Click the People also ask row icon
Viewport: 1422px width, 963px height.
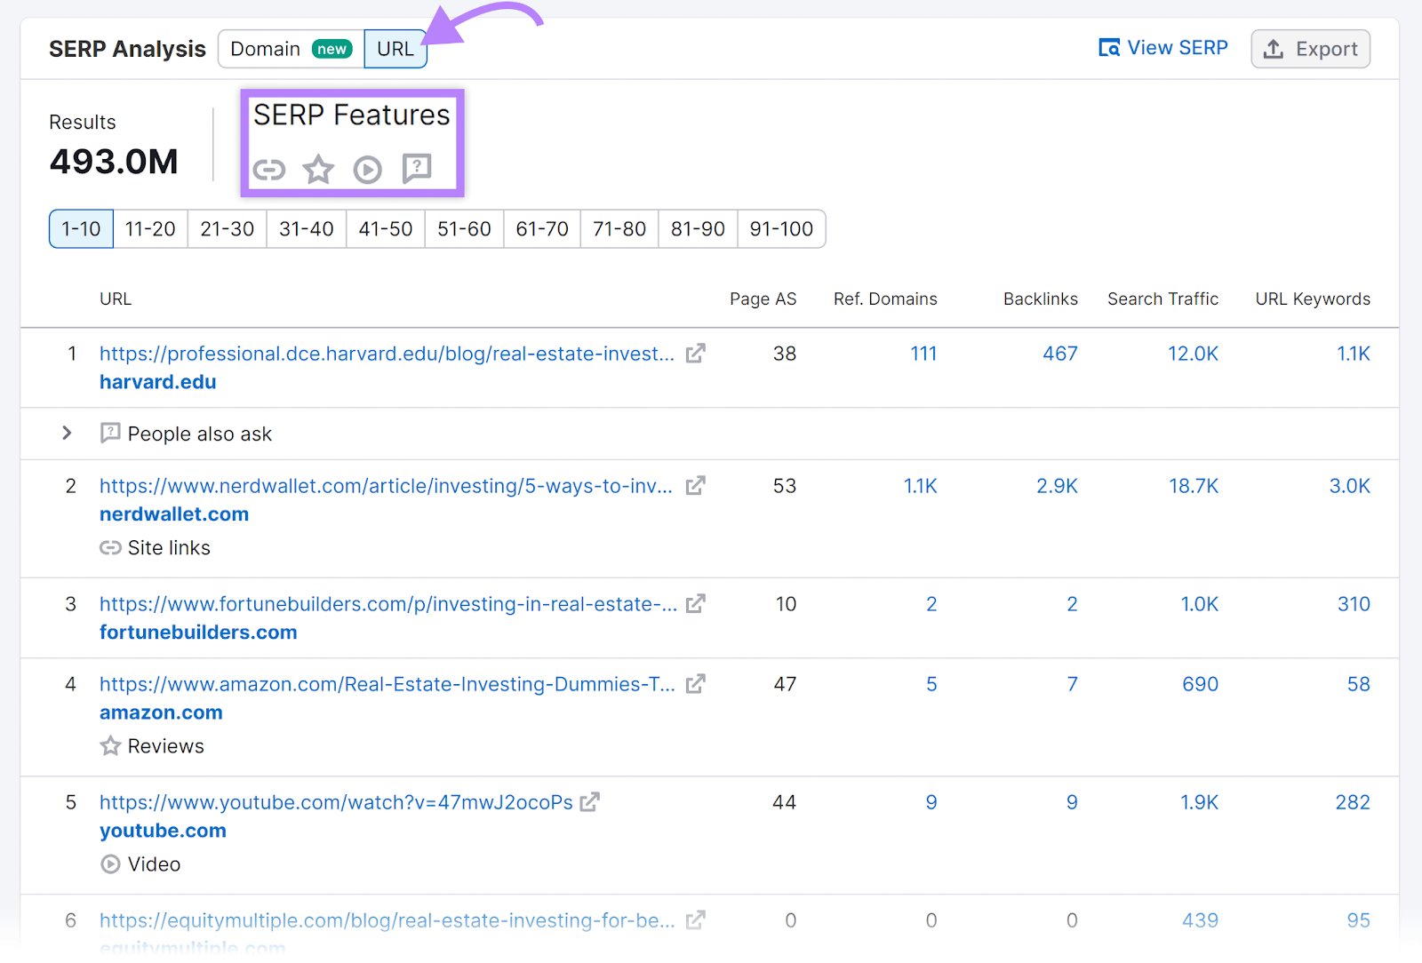(x=110, y=434)
